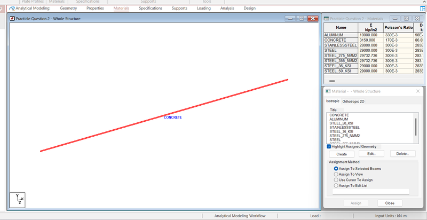
Task: Click Analytical Modeling Workflow status text
Action: pyautogui.click(x=240, y=216)
